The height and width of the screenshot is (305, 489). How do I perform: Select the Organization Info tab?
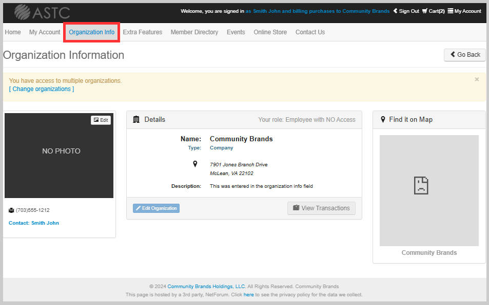point(92,32)
